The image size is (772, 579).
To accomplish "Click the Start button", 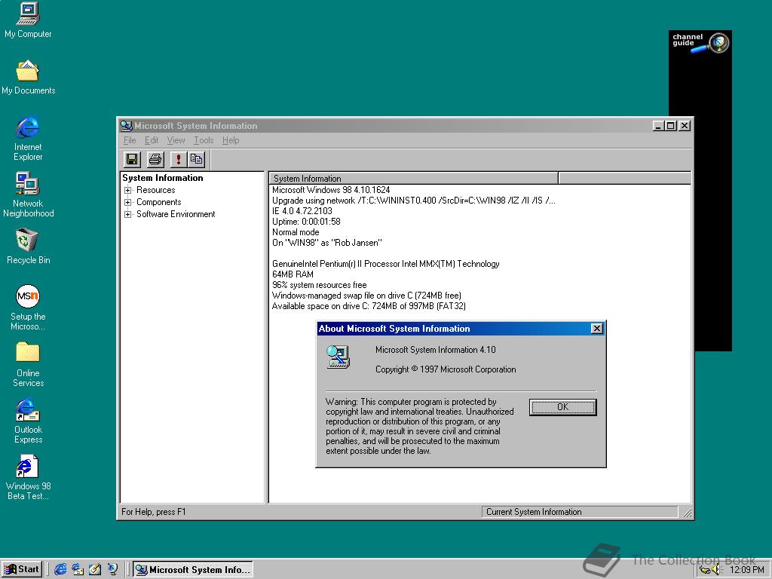I will [22, 569].
